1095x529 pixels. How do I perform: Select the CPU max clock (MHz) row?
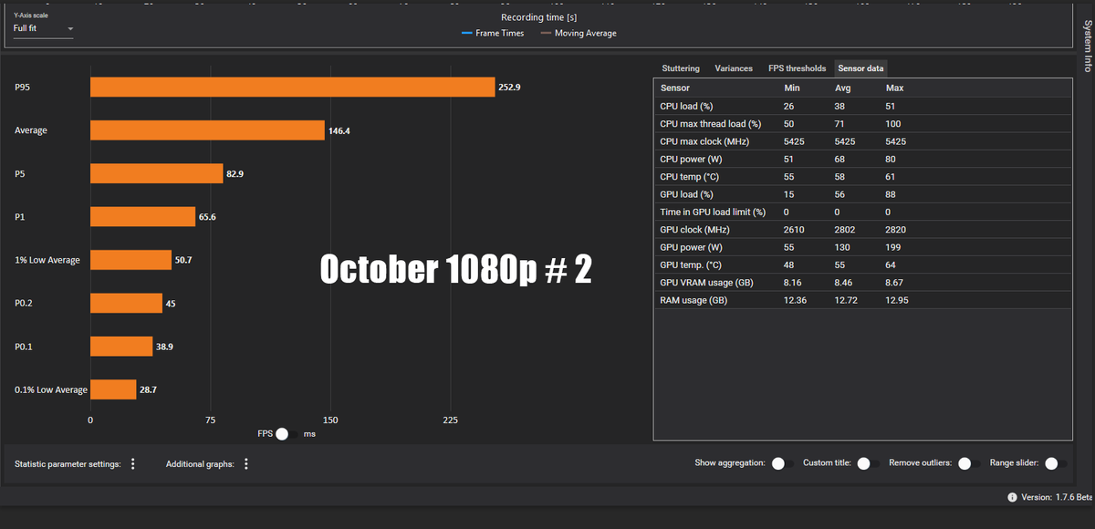pos(862,141)
